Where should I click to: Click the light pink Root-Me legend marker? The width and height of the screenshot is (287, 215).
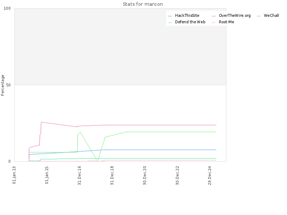tap(213, 23)
